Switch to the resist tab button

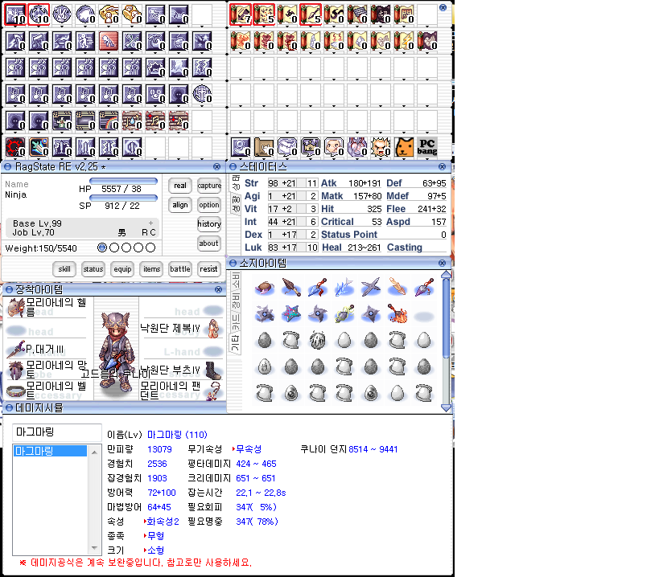pyautogui.click(x=208, y=269)
